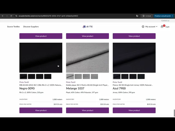Click top-left View product button above Negro 0090
Viewport: 175px width, 131px height.
(41, 36)
